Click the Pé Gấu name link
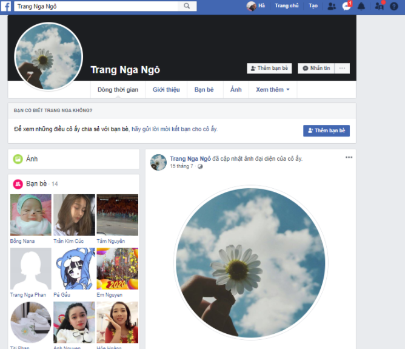 click(x=62, y=295)
